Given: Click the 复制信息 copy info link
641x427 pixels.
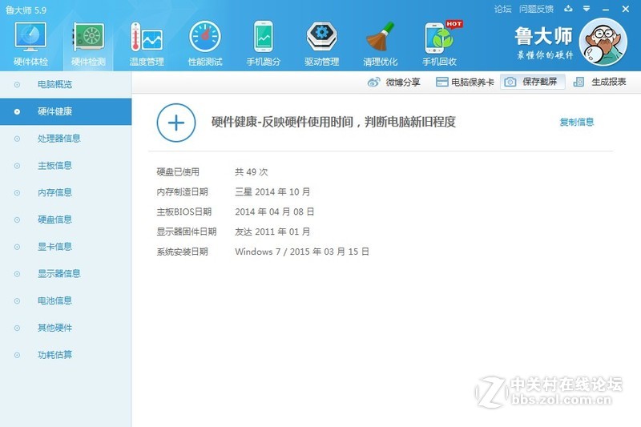Looking at the screenshot, I should coord(577,122).
